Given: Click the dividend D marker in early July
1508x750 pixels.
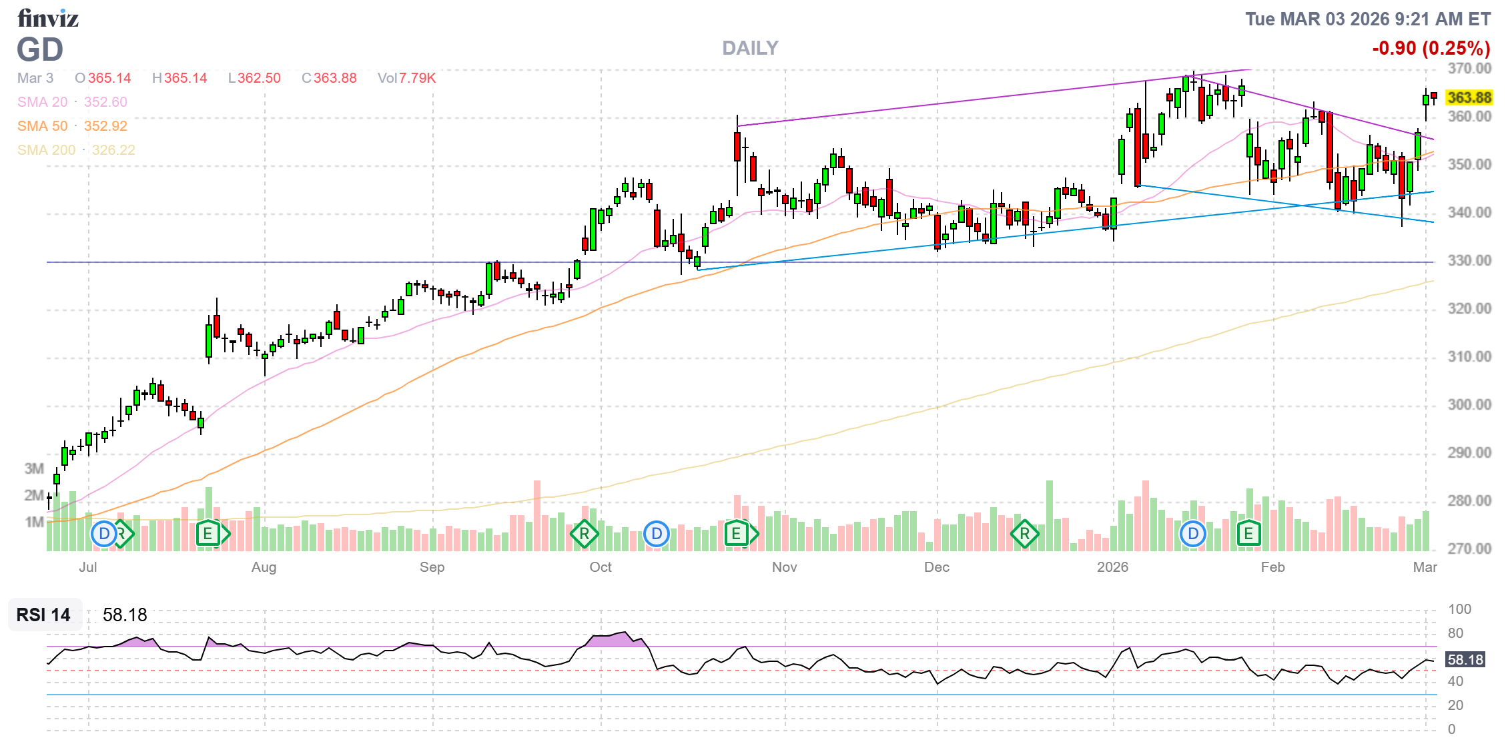Looking at the screenshot, I should pyautogui.click(x=103, y=534).
